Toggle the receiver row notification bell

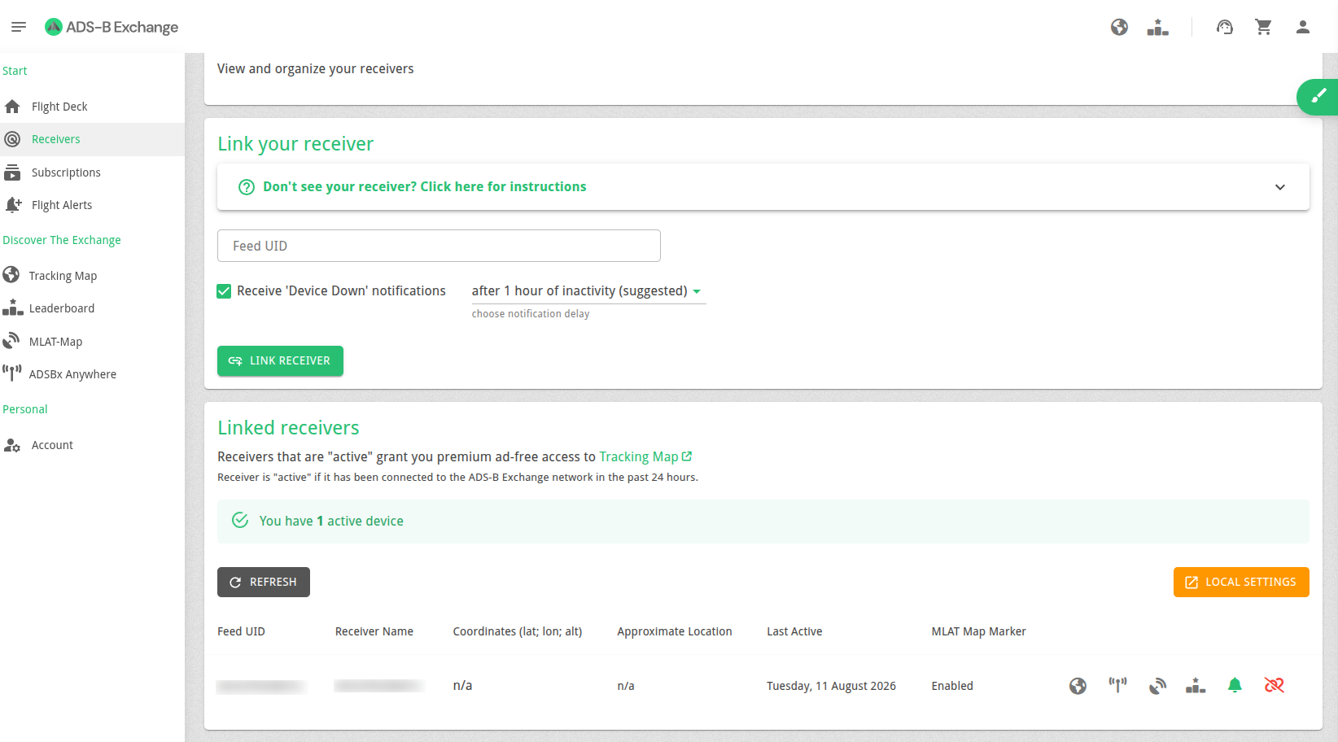click(1235, 686)
